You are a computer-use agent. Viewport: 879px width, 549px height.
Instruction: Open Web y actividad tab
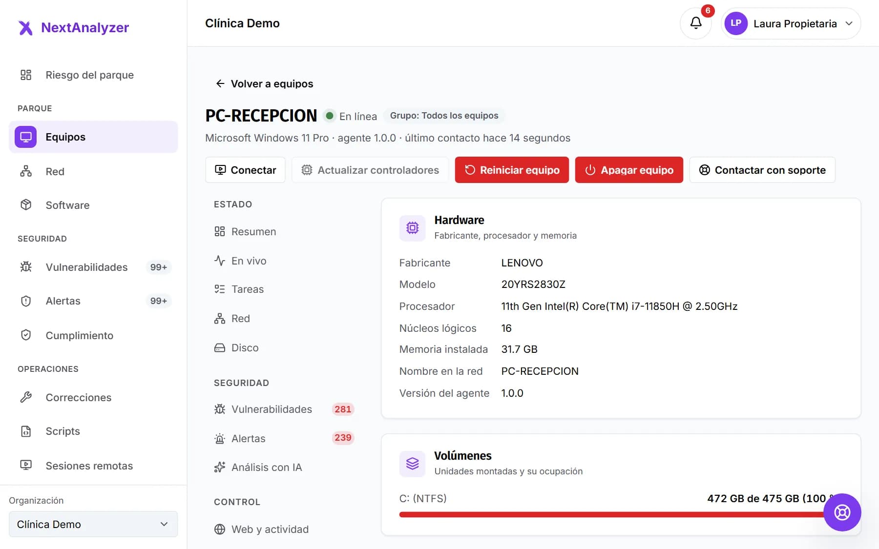[x=284, y=529]
